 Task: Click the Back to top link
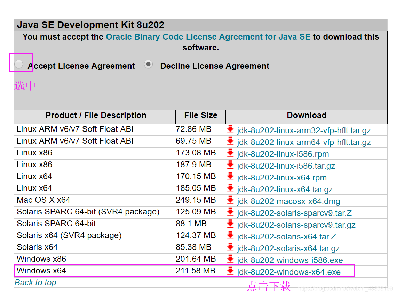point(35,283)
